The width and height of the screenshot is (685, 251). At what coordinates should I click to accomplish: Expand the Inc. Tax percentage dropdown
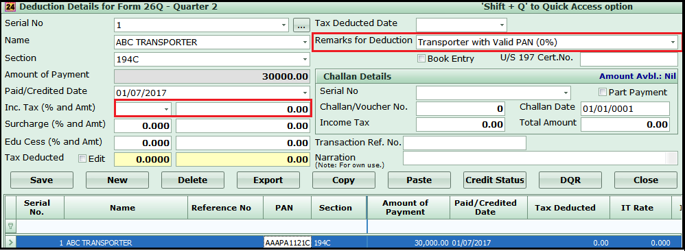(x=166, y=109)
